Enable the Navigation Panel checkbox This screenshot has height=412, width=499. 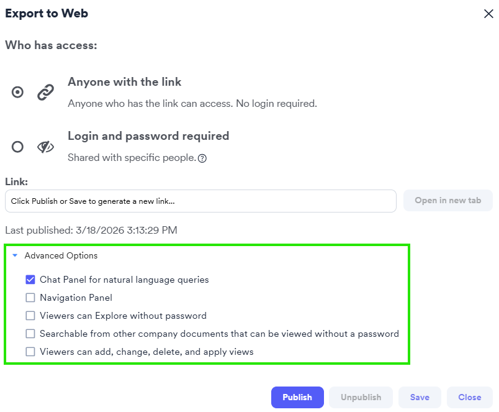click(30, 298)
